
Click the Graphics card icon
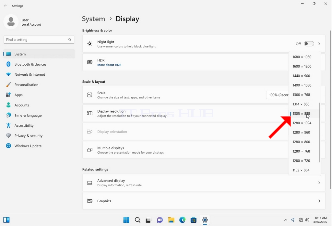tap(90, 201)
